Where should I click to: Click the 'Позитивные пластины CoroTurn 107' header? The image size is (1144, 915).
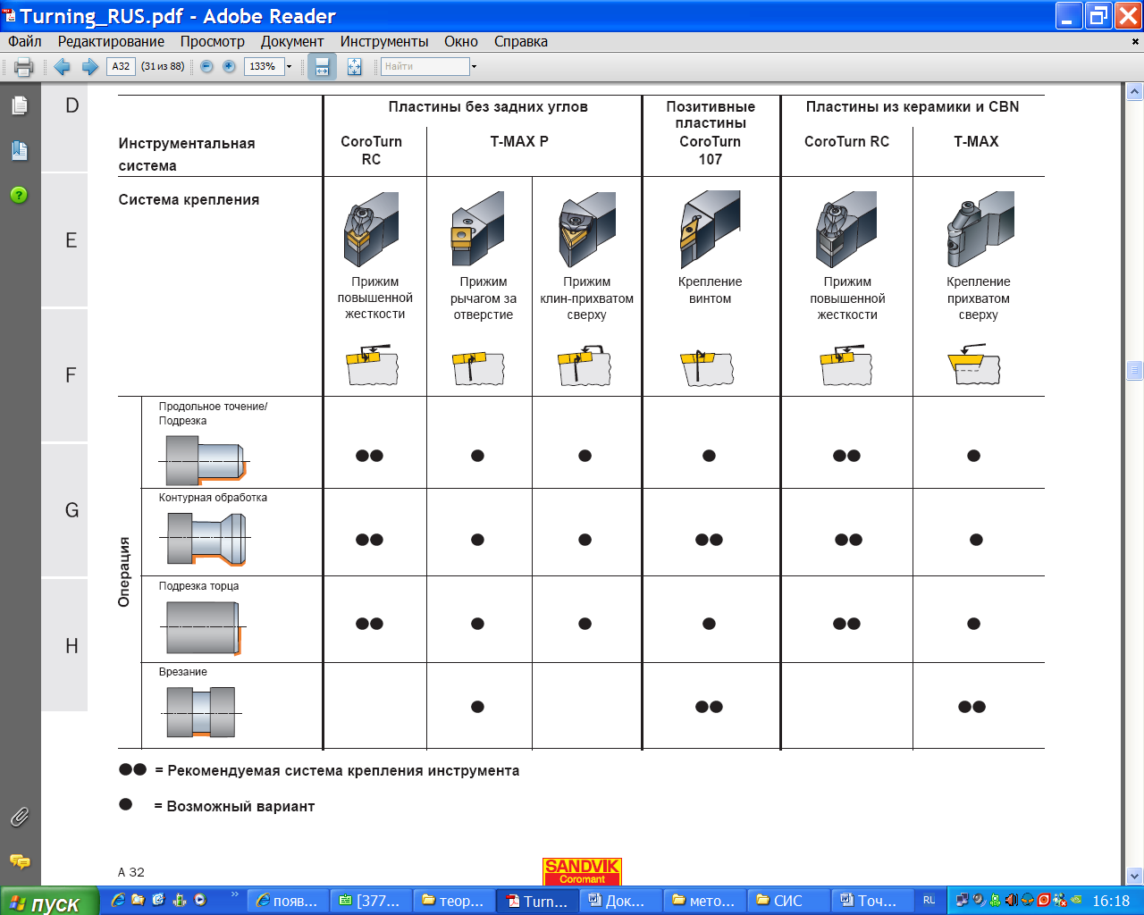[x=711, y=132]
